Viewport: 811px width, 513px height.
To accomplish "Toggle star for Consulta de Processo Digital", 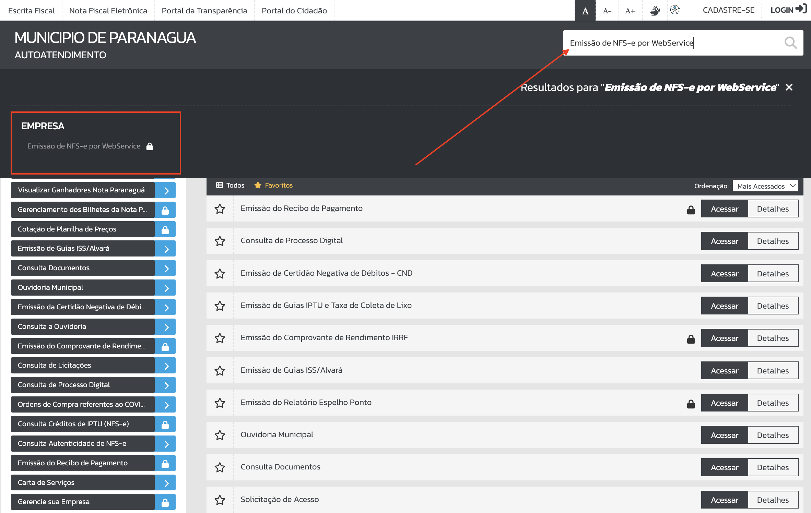I will click(220, 241).
